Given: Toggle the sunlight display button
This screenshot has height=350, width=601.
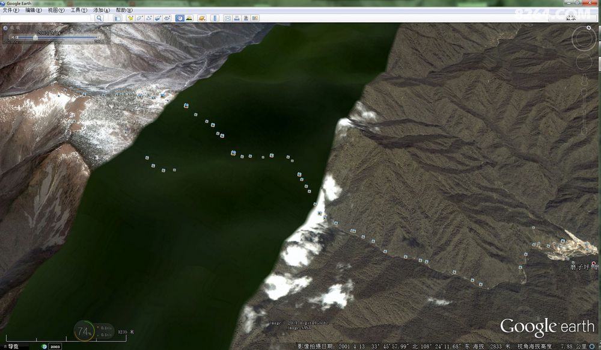Looking at the screenshot, I should [188, 18].
